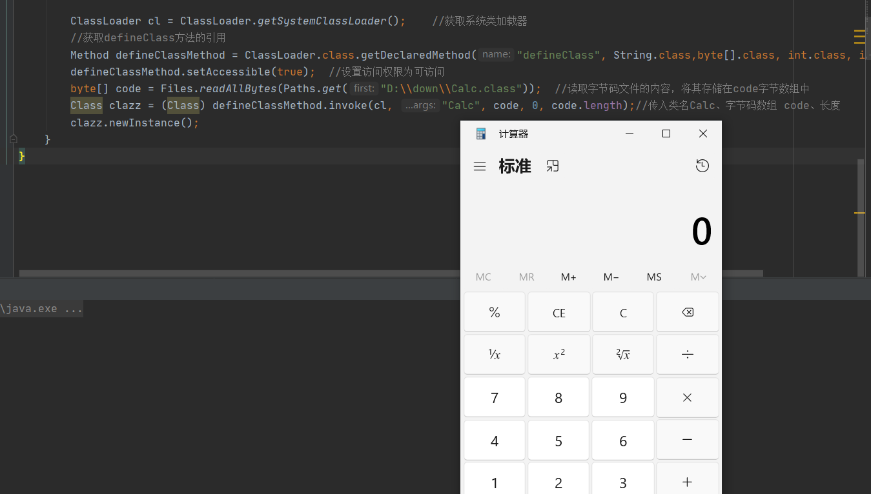Toggle keep-on-top mode in calculator
Image resolution: width=871 pixels, height=494 pixels.
pyautogui.click(x=552, y=166)
